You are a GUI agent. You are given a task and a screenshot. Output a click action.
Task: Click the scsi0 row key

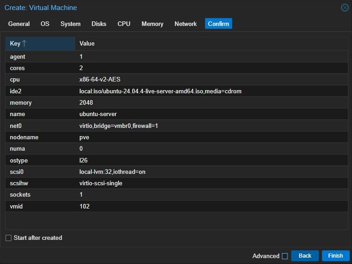point(17,172)
